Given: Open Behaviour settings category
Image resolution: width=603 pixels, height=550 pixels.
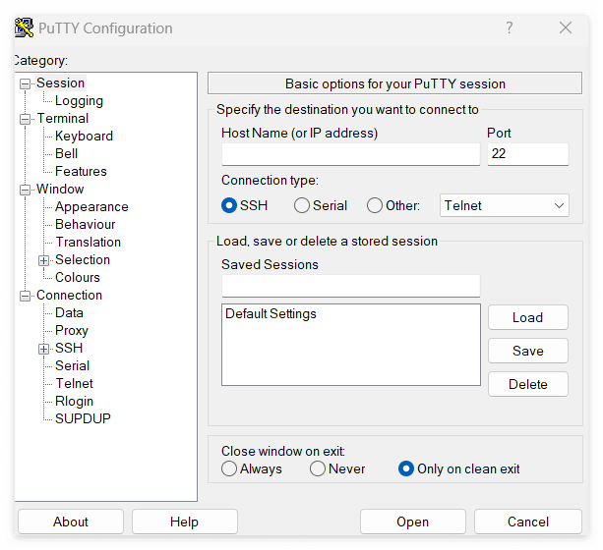Looking at the screenshot, I should coord(85,224).
